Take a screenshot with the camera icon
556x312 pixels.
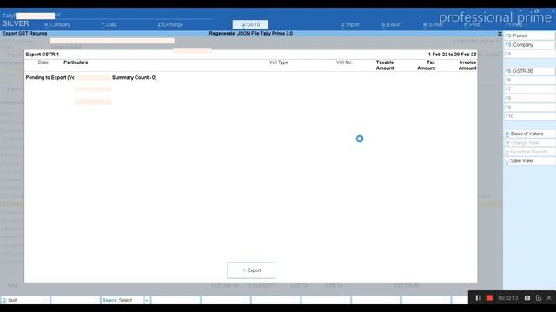(x=527, y=298)
